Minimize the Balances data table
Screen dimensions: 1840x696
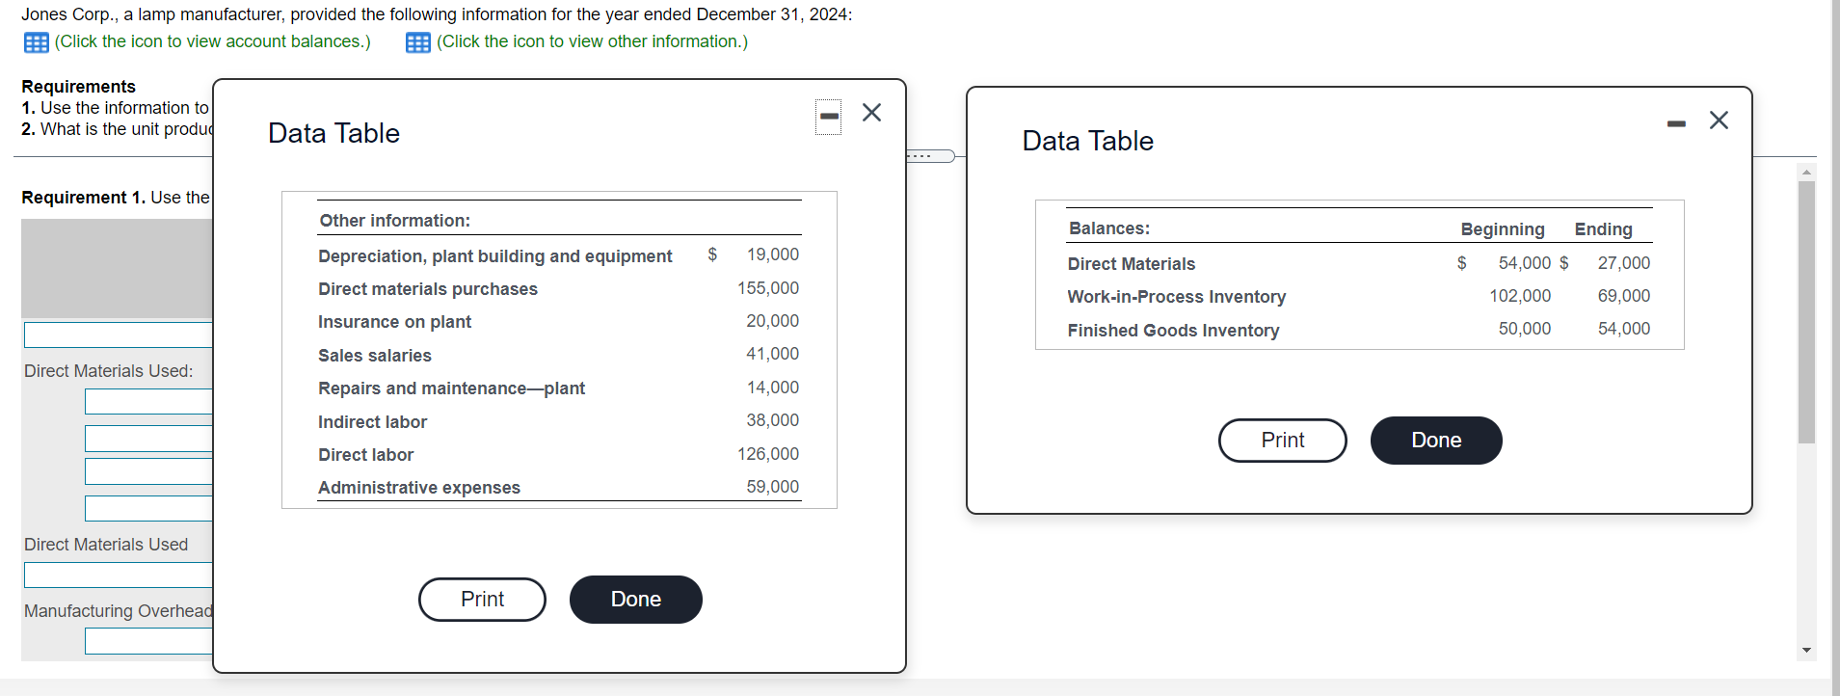coord(1676,123)
